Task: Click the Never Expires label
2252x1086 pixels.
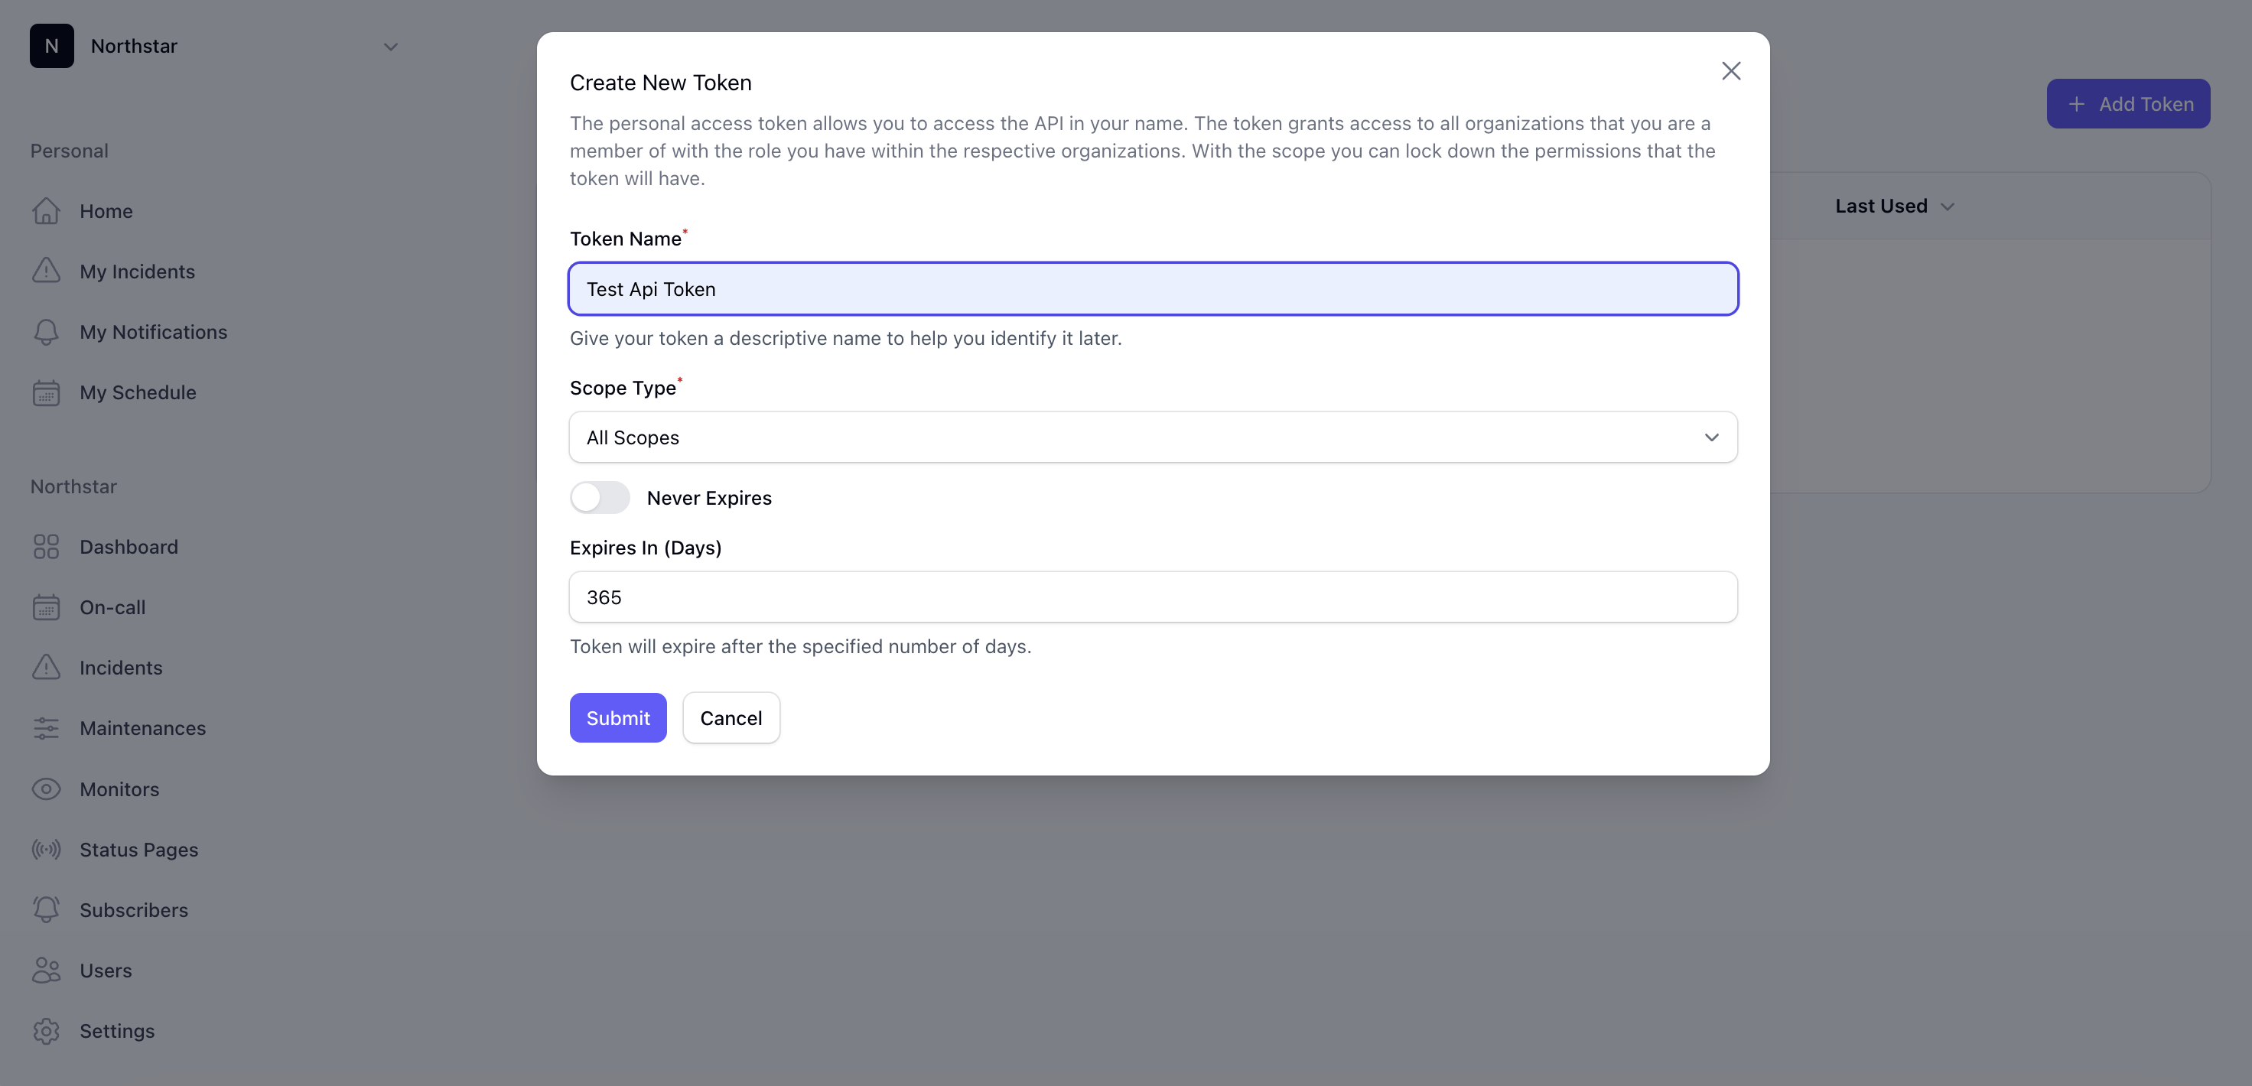Action: click(x=709, y=498)
